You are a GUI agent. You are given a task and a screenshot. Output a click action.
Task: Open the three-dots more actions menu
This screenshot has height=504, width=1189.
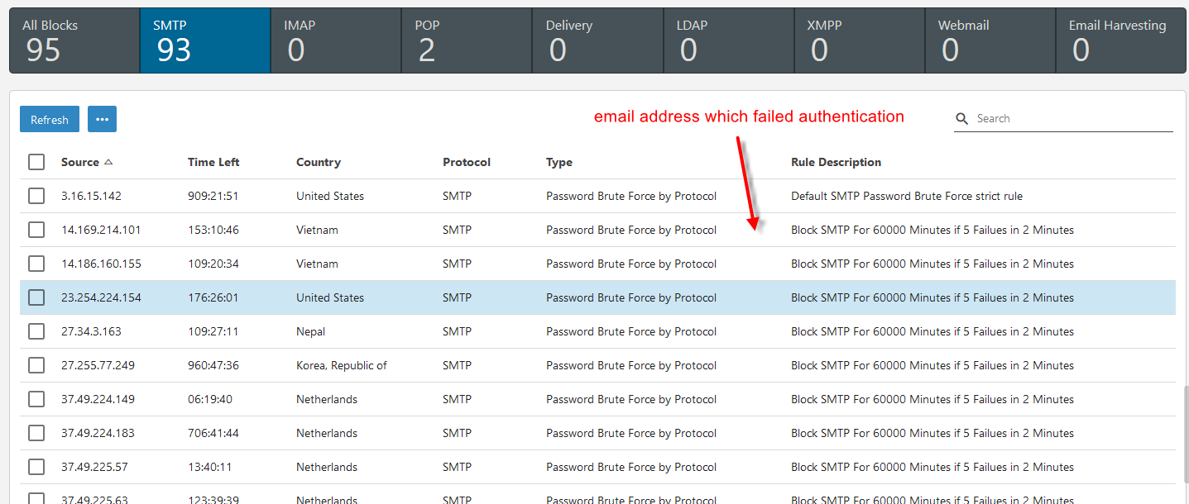(102, 119)
